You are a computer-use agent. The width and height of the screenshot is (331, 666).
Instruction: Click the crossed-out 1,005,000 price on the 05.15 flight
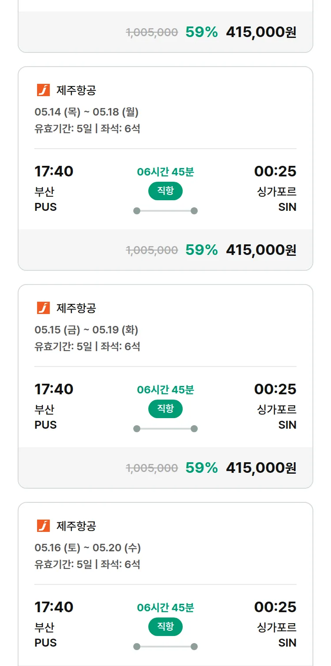coord(152,468)
